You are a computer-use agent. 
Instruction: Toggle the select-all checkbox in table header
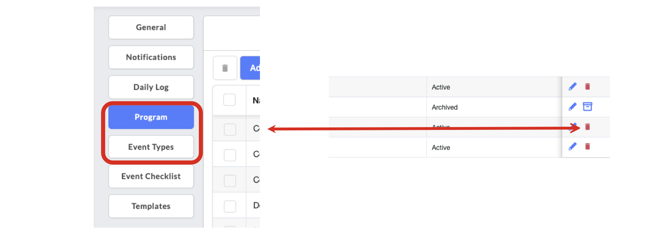[229, 100]
